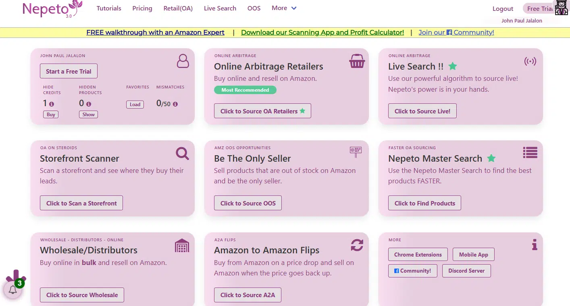Click the Storefront Scanner heading
This screenshot has height=306, width=570.
click(x=79, y=158)
